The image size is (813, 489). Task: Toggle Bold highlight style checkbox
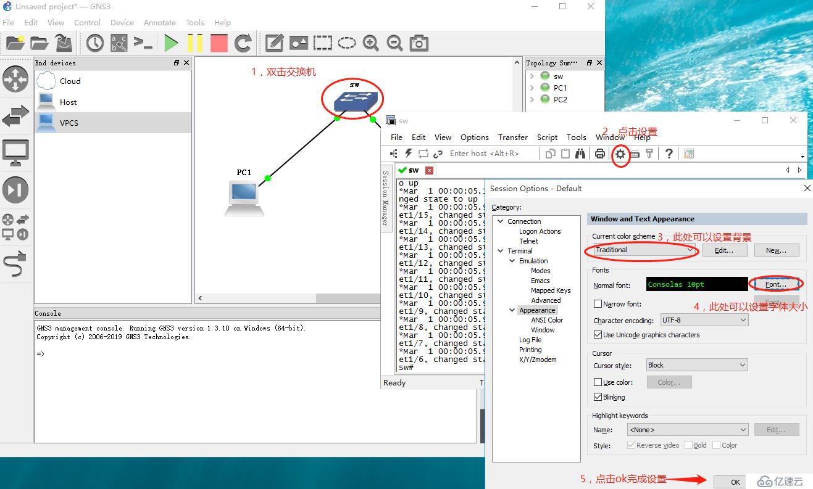[x=688, y=445]
